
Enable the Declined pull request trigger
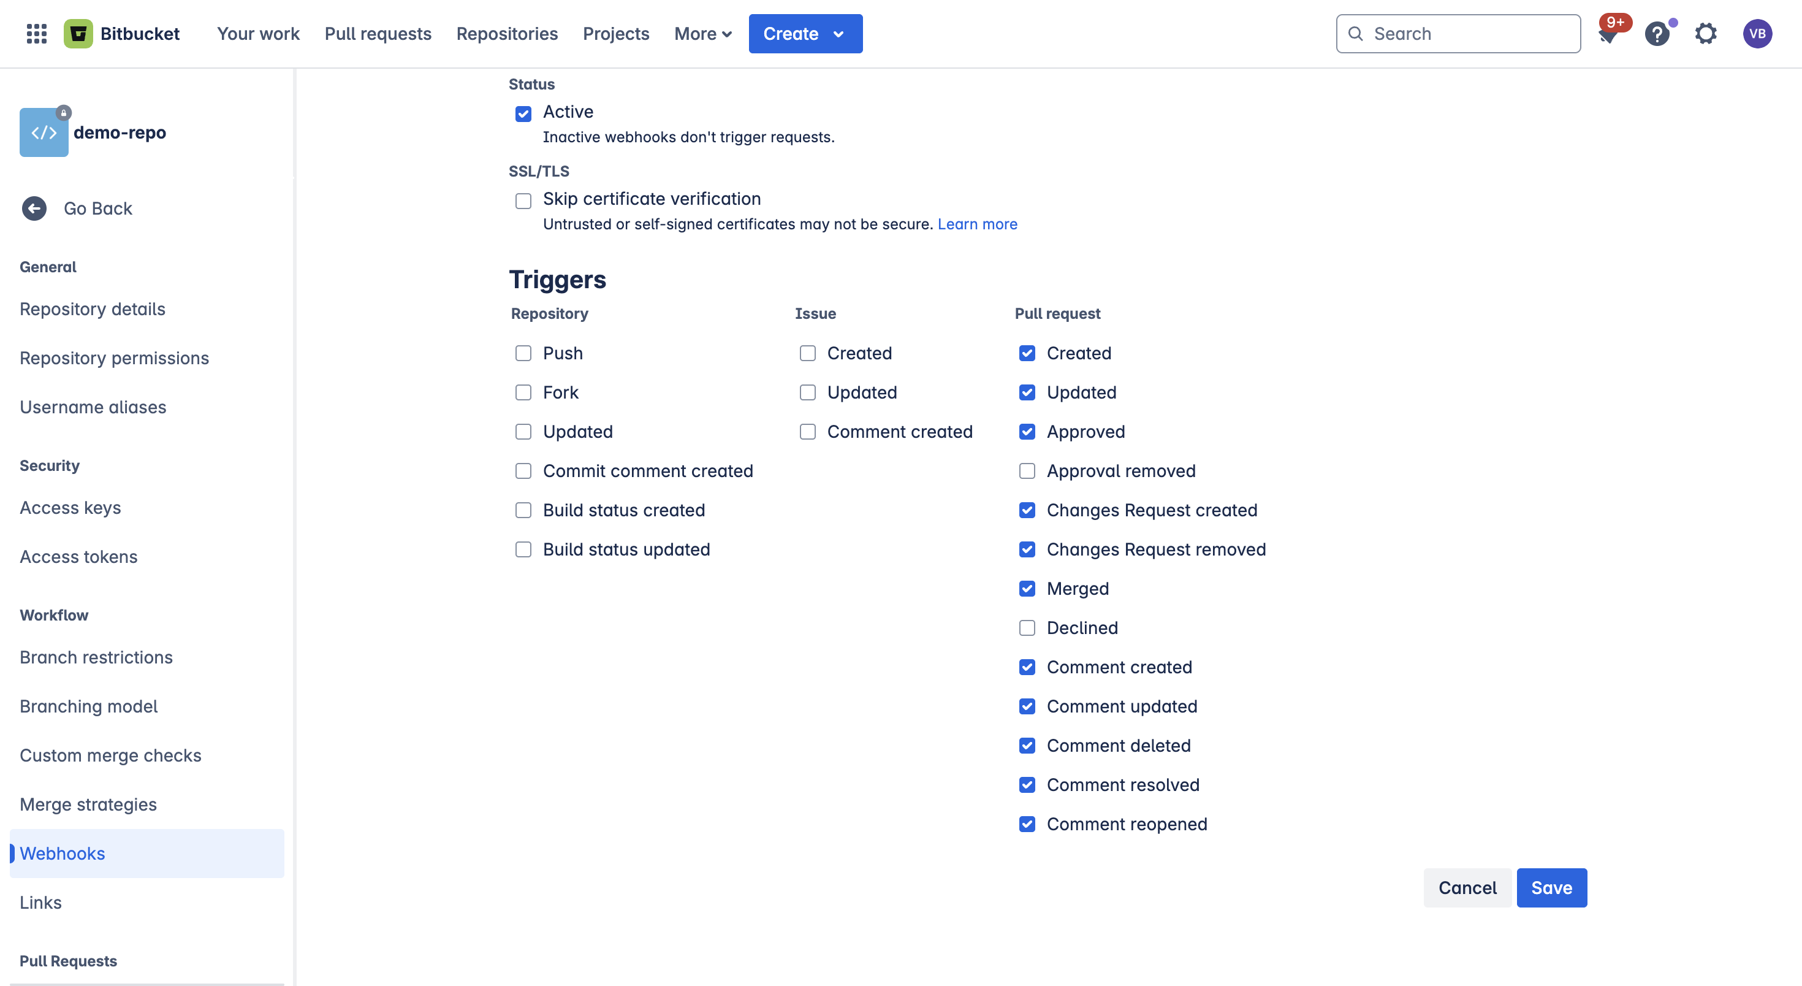(x=1027, y=629)
